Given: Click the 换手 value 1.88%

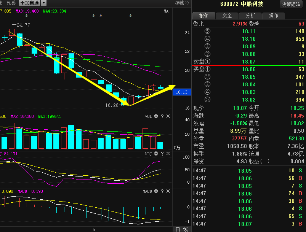Looking at the screenshot, I should pyautogui.click(x=239, y=154).
